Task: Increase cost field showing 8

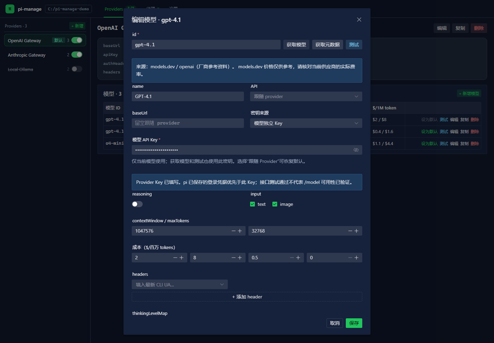Action: coord(240,258)
